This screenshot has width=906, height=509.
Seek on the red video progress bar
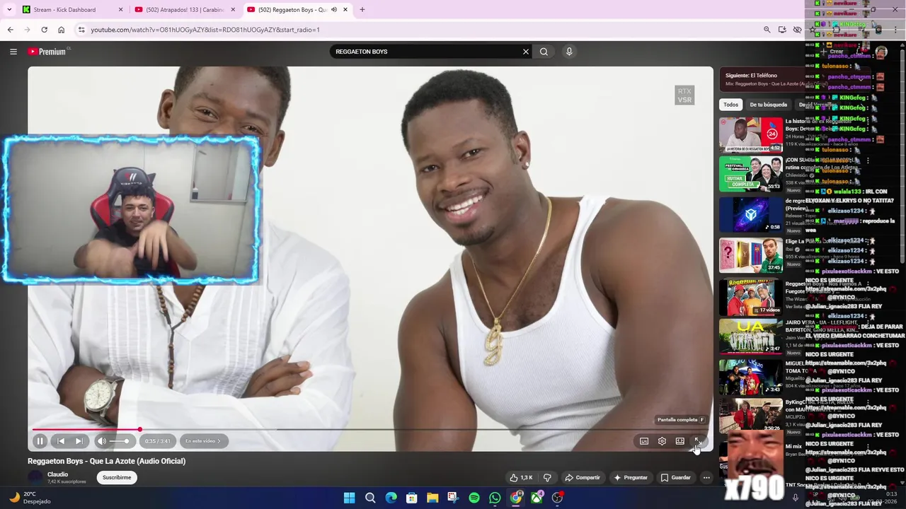[x=86, y=430]
